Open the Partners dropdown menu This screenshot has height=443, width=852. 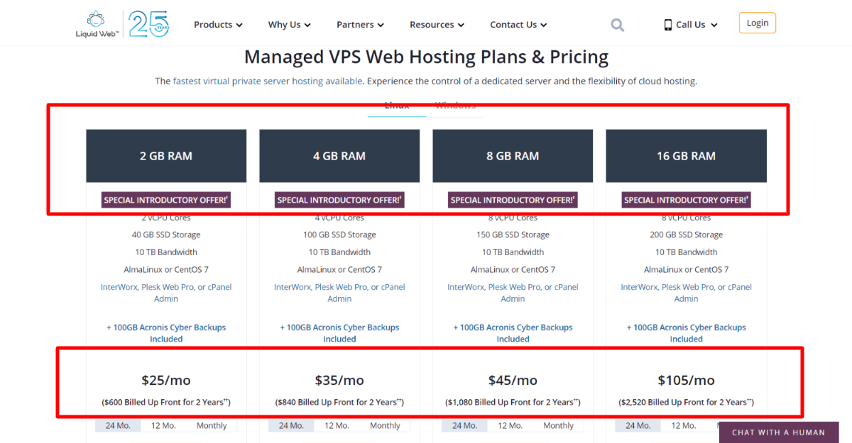pyautogui.click(x=360, y=25)
